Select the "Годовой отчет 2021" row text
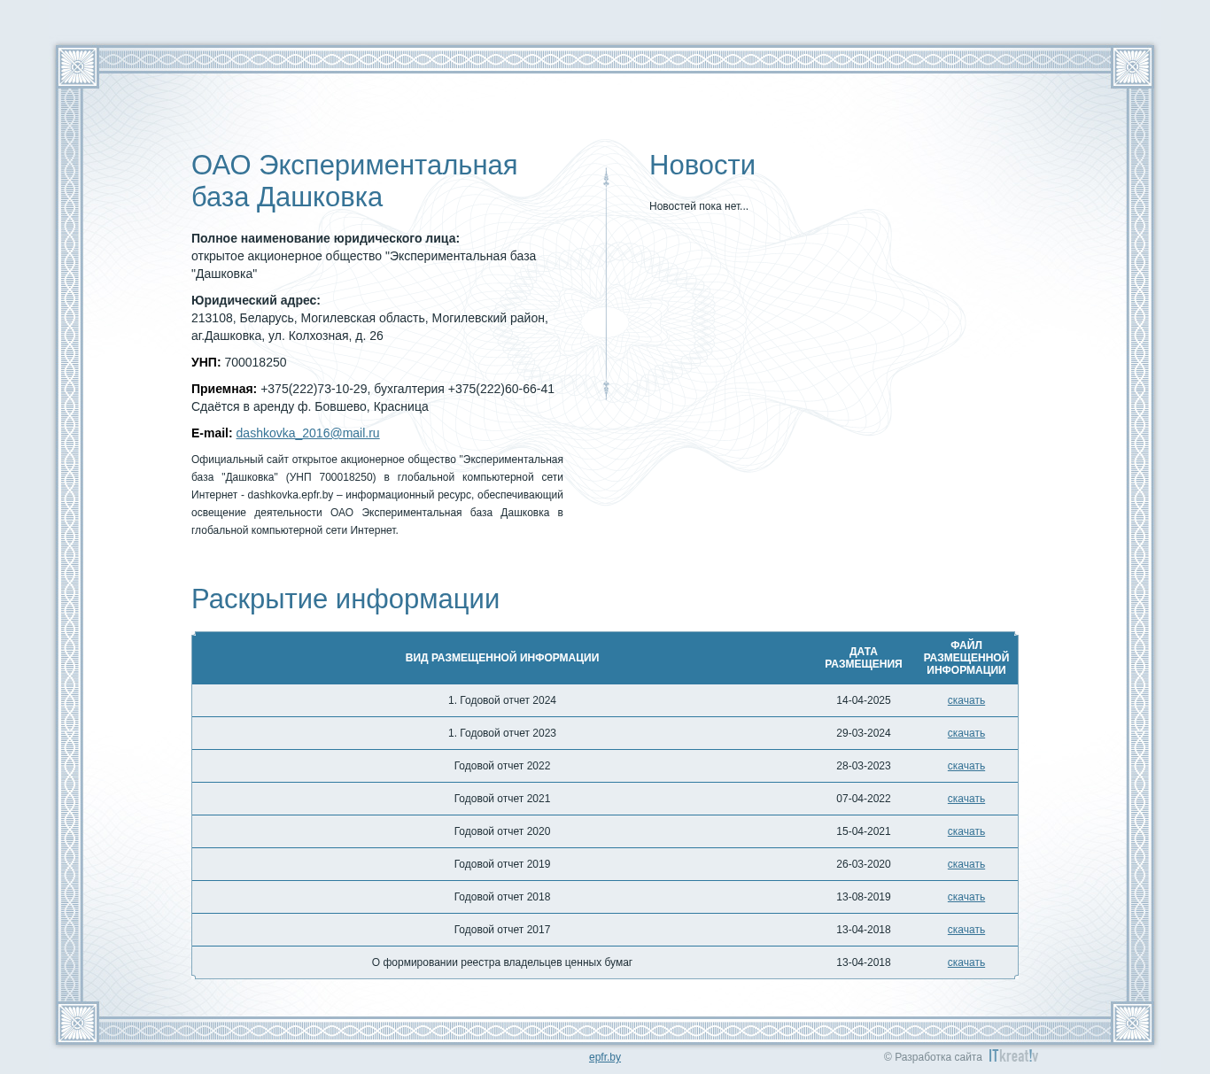This screenshot has width=1210, height=1074. coord(502,799)
